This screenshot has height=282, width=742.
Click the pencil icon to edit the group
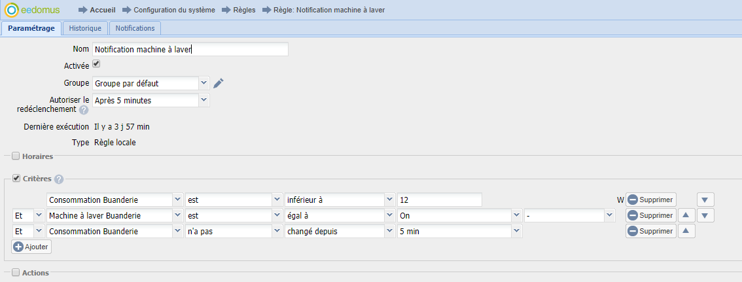tap(219, 83)
